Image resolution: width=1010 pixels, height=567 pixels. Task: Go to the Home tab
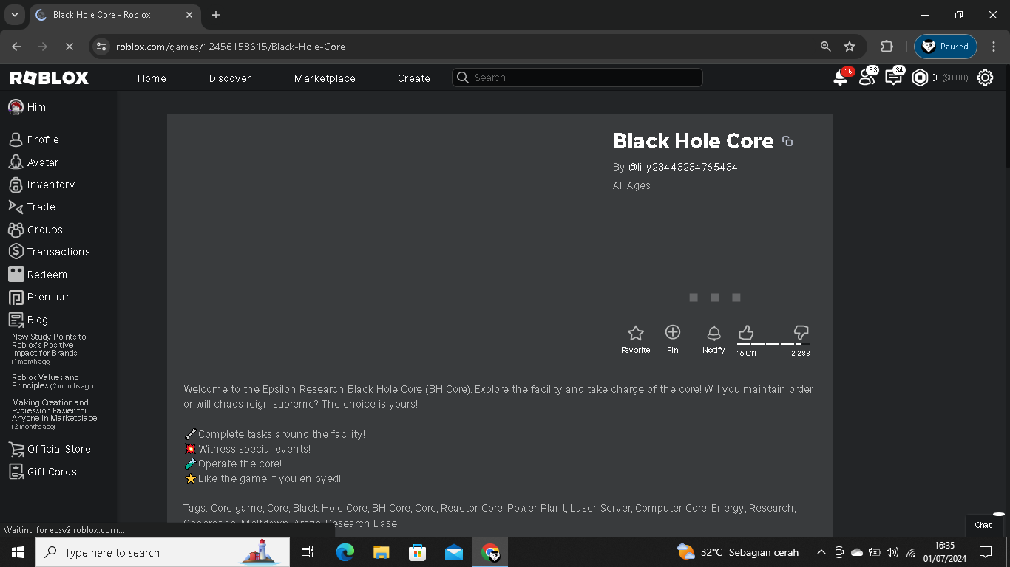pyautogui.click(x=152, y=78)
